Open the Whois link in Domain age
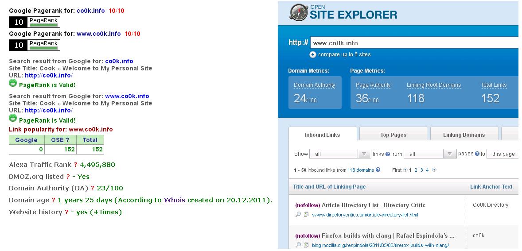Viewport: 522px width, 251px height. [x=175, y=200]
